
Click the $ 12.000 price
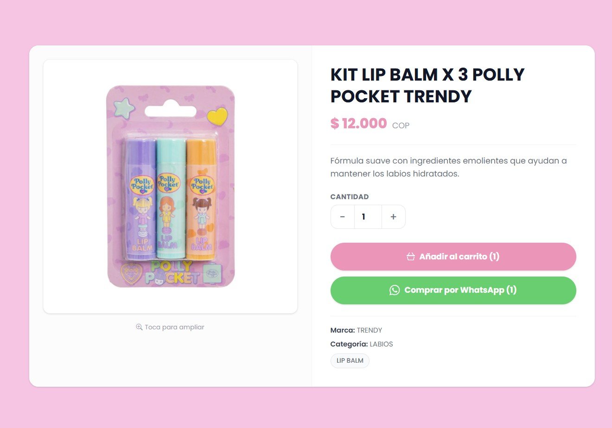(358, 124)
